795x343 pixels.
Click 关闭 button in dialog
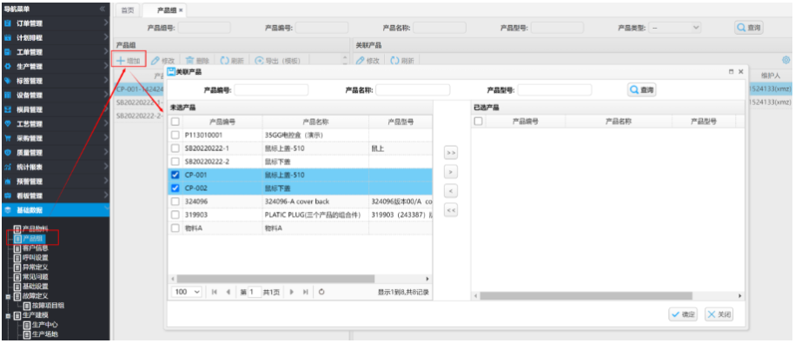tap(719, 314)
